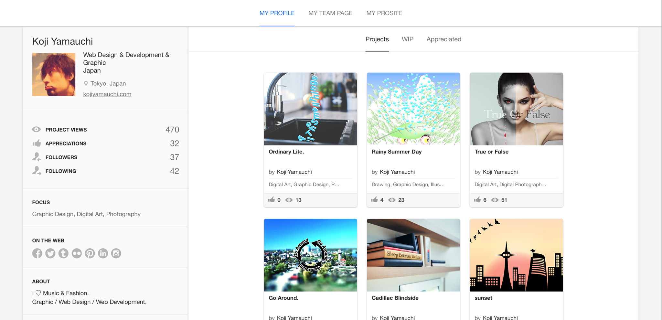Open the Tumblr social icon
662x320 pixels.
(63, 253)
